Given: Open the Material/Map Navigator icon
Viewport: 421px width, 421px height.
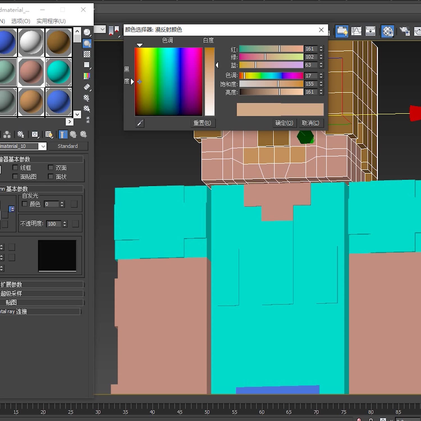Looking at the screenshot, I should (88, 120).
